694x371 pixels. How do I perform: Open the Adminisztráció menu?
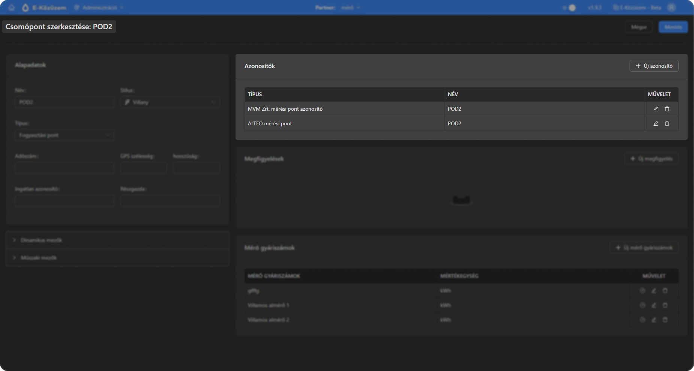click(99, 7)
